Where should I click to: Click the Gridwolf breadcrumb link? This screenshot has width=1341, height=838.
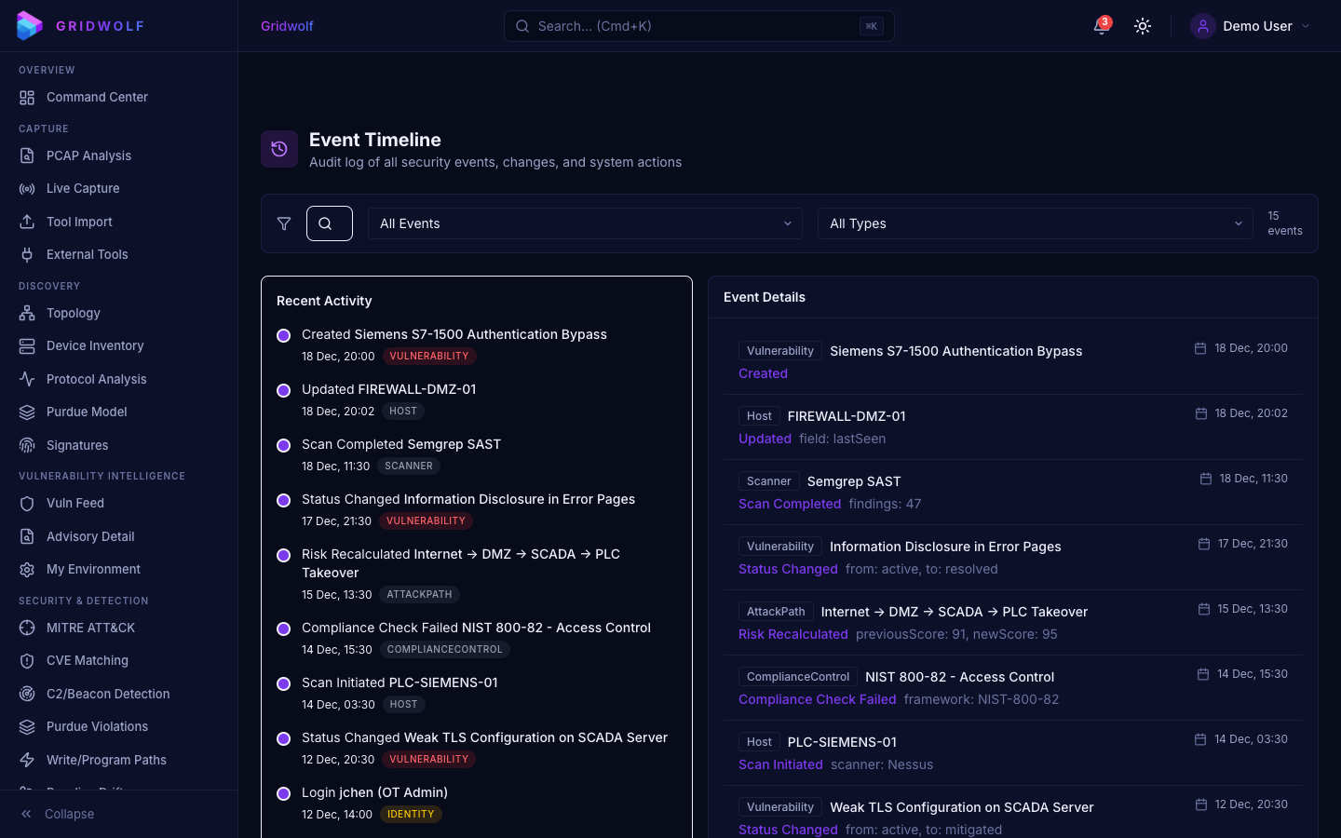(287, 26)
